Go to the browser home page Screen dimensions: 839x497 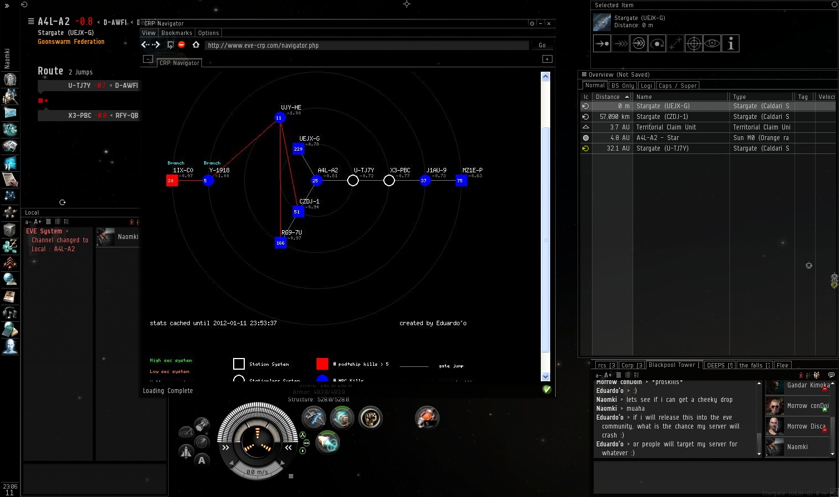[196, 45]
